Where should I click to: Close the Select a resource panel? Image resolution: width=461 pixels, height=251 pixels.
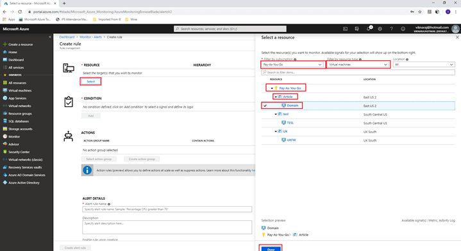[457, 37]
